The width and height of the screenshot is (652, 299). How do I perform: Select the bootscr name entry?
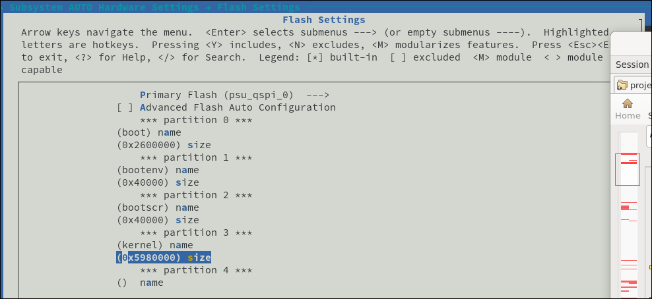158,207
